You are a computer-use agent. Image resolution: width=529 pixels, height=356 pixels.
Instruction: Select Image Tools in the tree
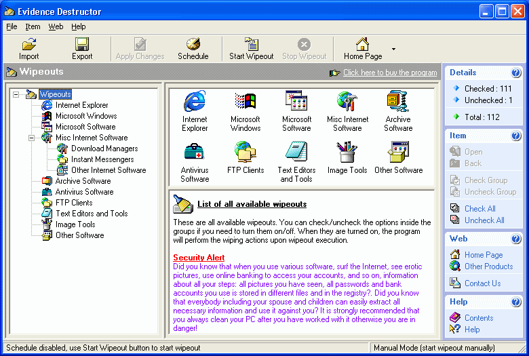pos(75,224)
